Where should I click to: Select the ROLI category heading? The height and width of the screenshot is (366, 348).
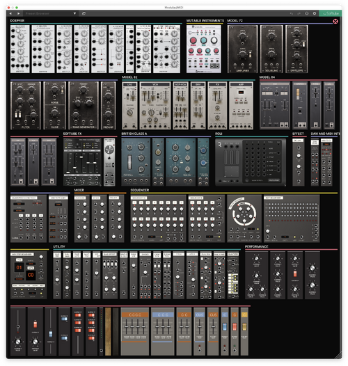(219, 134)
